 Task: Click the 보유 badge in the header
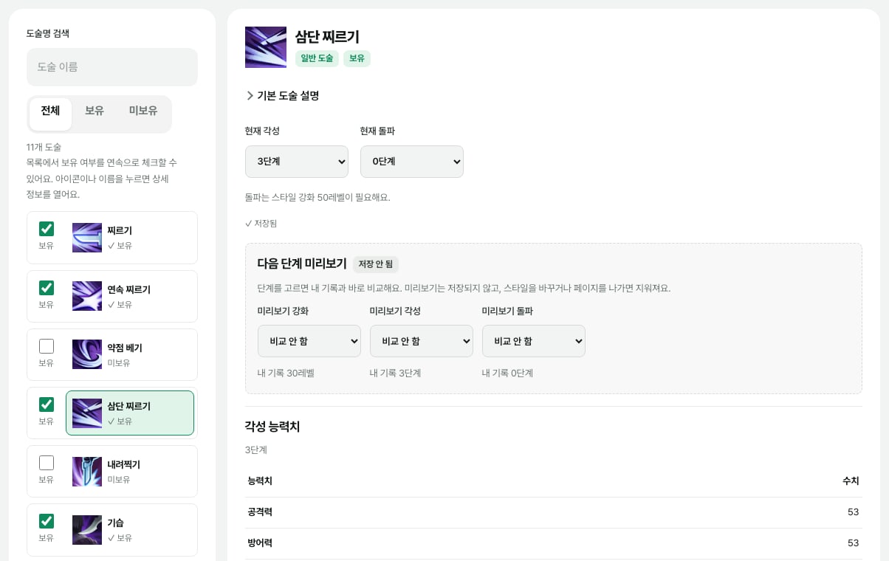(x=357, y=58)
